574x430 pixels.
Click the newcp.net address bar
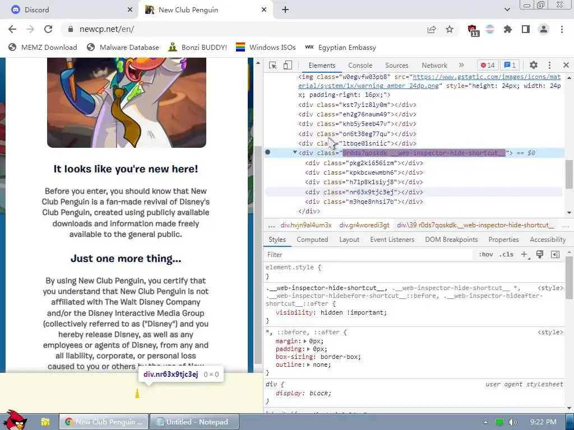[242, 29]
